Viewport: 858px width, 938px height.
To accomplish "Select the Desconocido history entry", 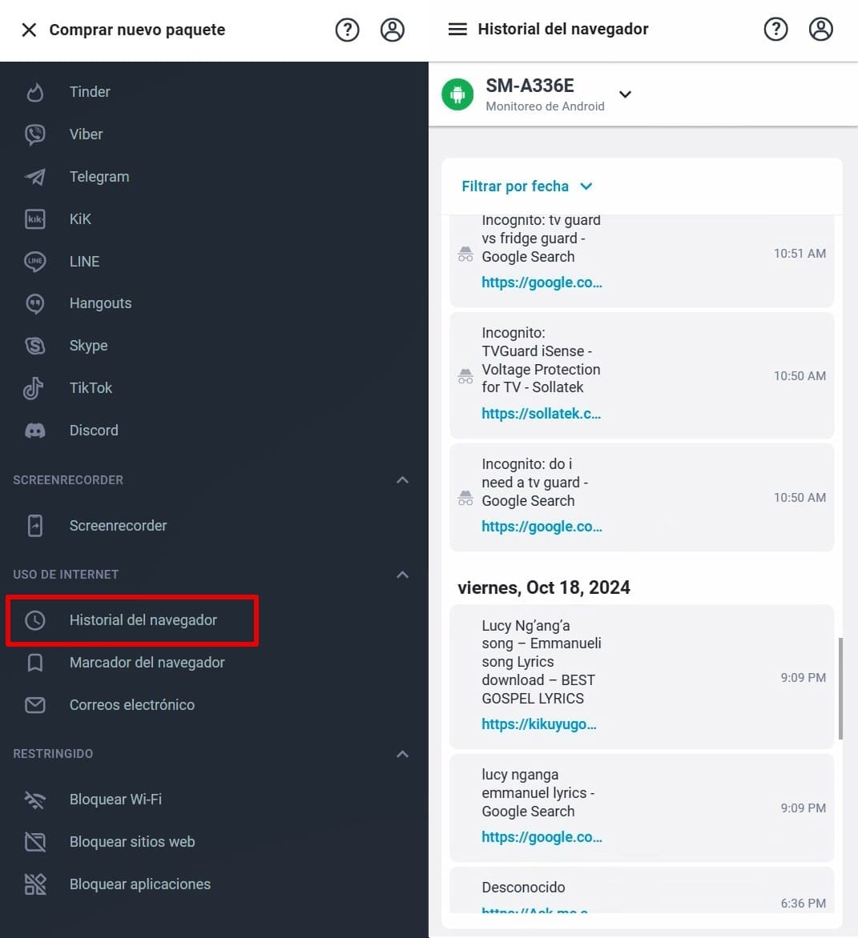I will [x=641, y=890].
